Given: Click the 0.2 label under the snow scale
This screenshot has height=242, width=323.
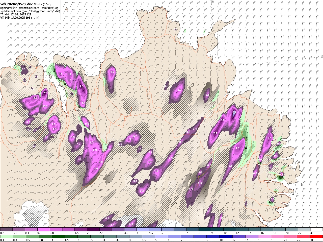Looking at the screenshot, I should click(2, 233).
